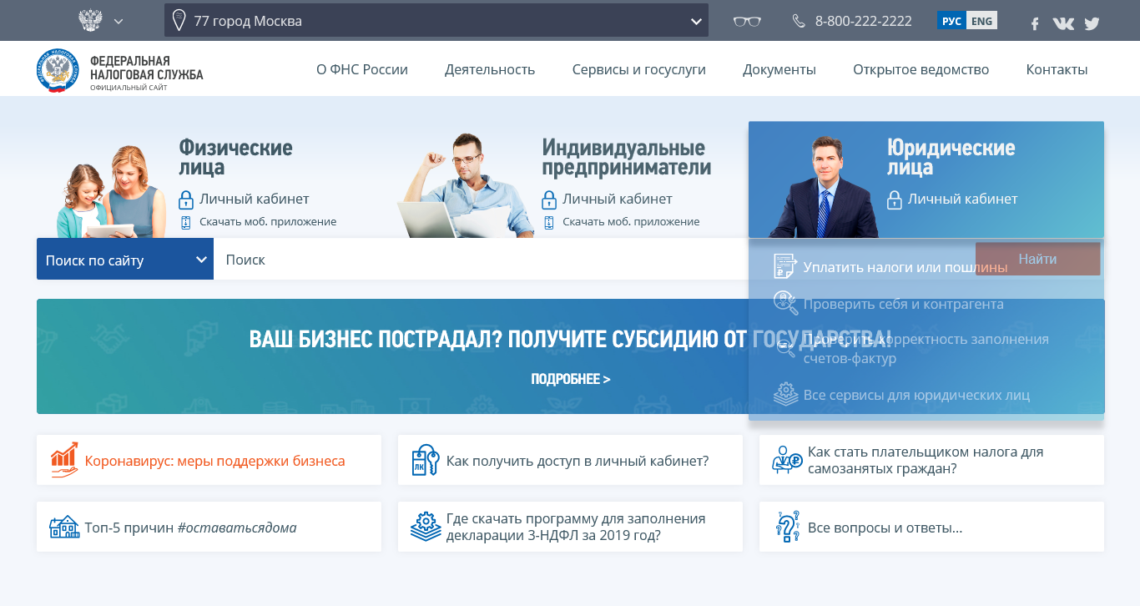Click phone download icon under Индивидуальные предприниматели
The width and height of the screenshot is (1140, 606).
coord(549,222)
